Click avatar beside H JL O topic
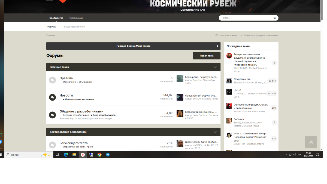Screen dimensions: 327x184 pyautogui.click(x=229, y=92)
